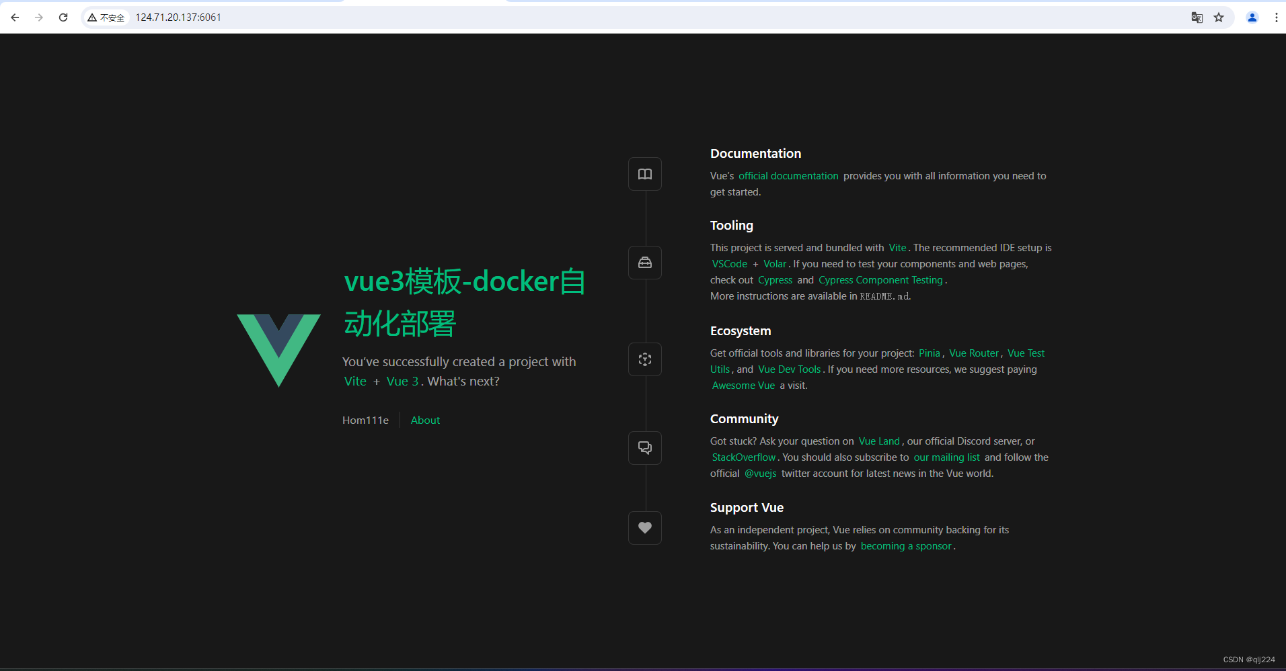Bookmark this page with the star icon
Screen dimensions: 1286x671
(1219, 17)
